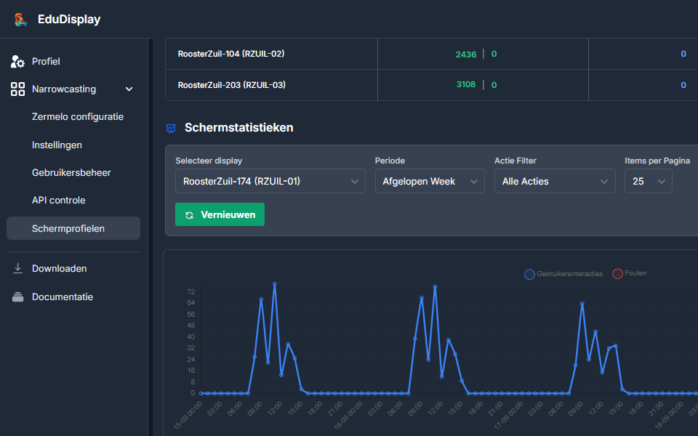Viewport: 698px width, 436px height.
Task: Open the Actie Filter dropdown
Action: point(554,182)
